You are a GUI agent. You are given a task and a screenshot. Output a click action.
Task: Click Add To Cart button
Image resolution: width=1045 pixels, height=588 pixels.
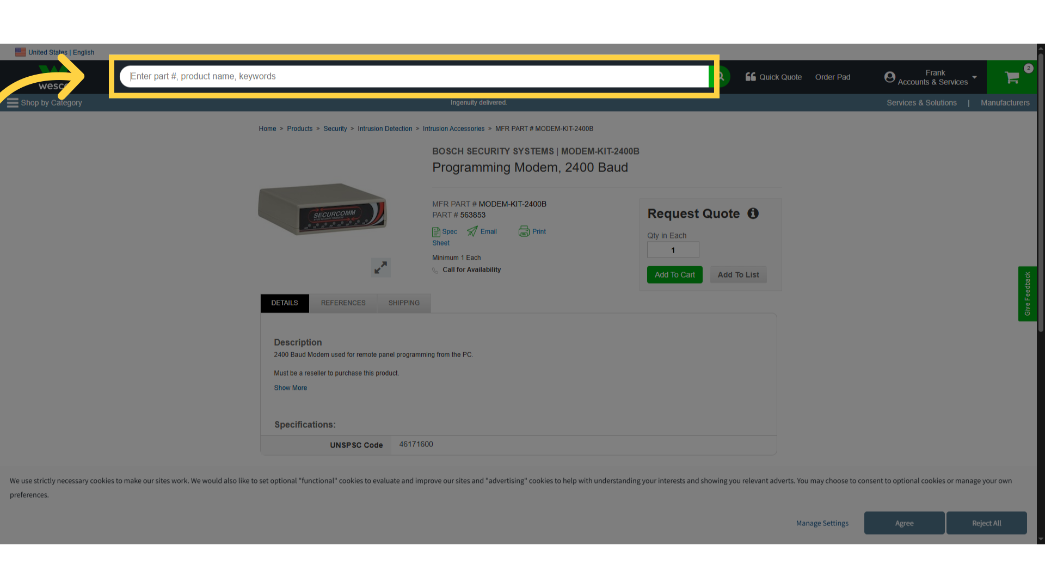click(x=674, y=275)
